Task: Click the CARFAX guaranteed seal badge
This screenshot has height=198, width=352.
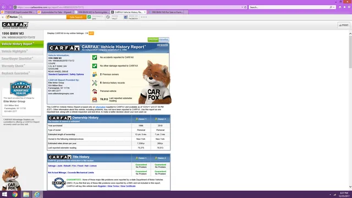Action: click(x=59, y=183)
